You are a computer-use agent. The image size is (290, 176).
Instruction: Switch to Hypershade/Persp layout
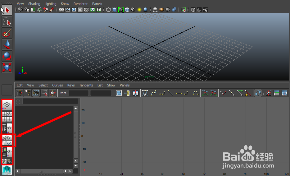(x=7, y=152)
